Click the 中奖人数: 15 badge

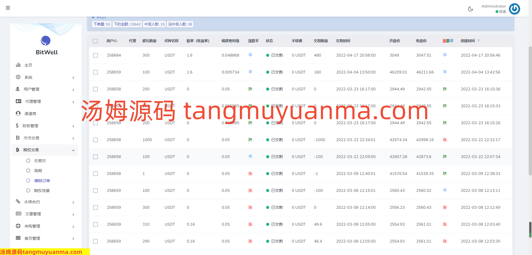154,24
